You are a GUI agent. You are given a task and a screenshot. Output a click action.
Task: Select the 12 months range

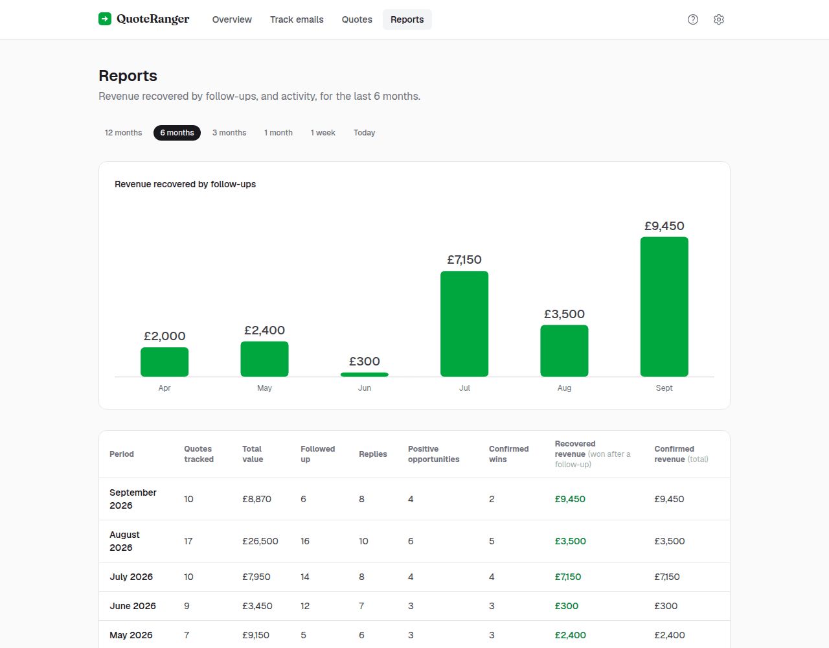click(x=123, y=133)
